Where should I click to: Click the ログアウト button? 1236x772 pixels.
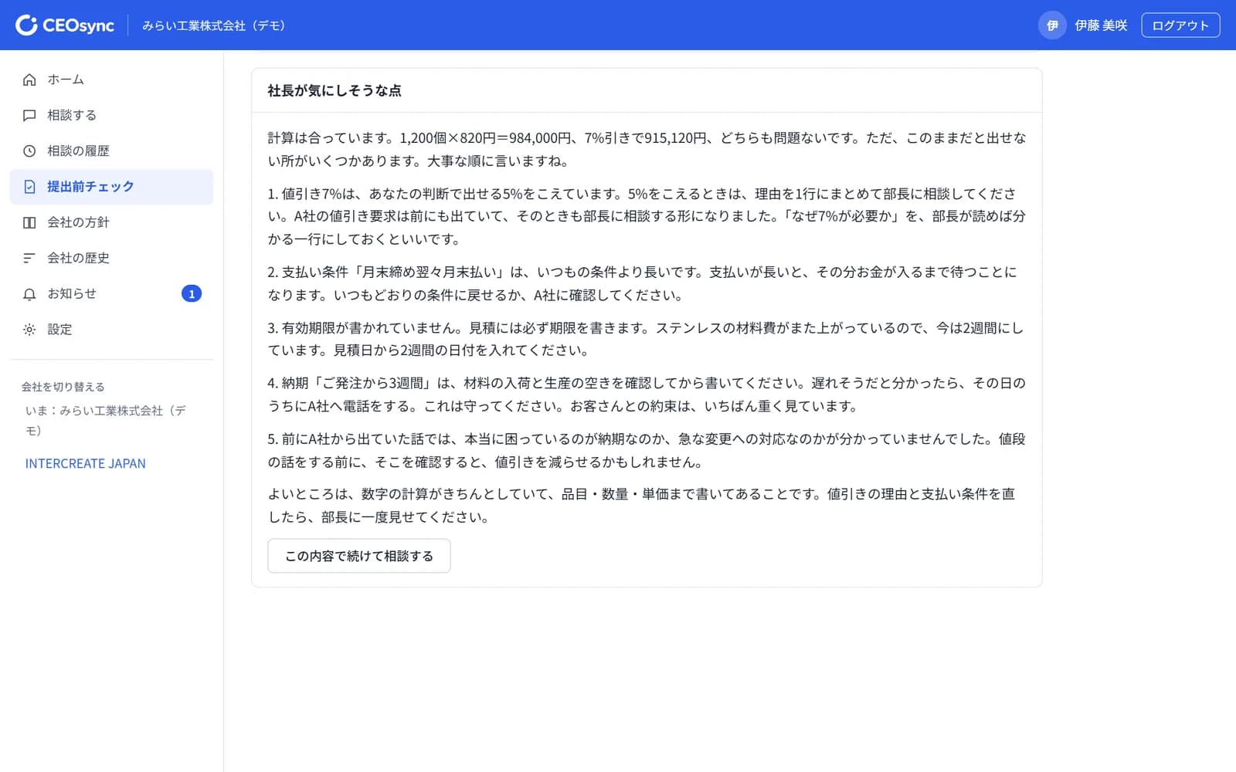tap(1180, 25)
